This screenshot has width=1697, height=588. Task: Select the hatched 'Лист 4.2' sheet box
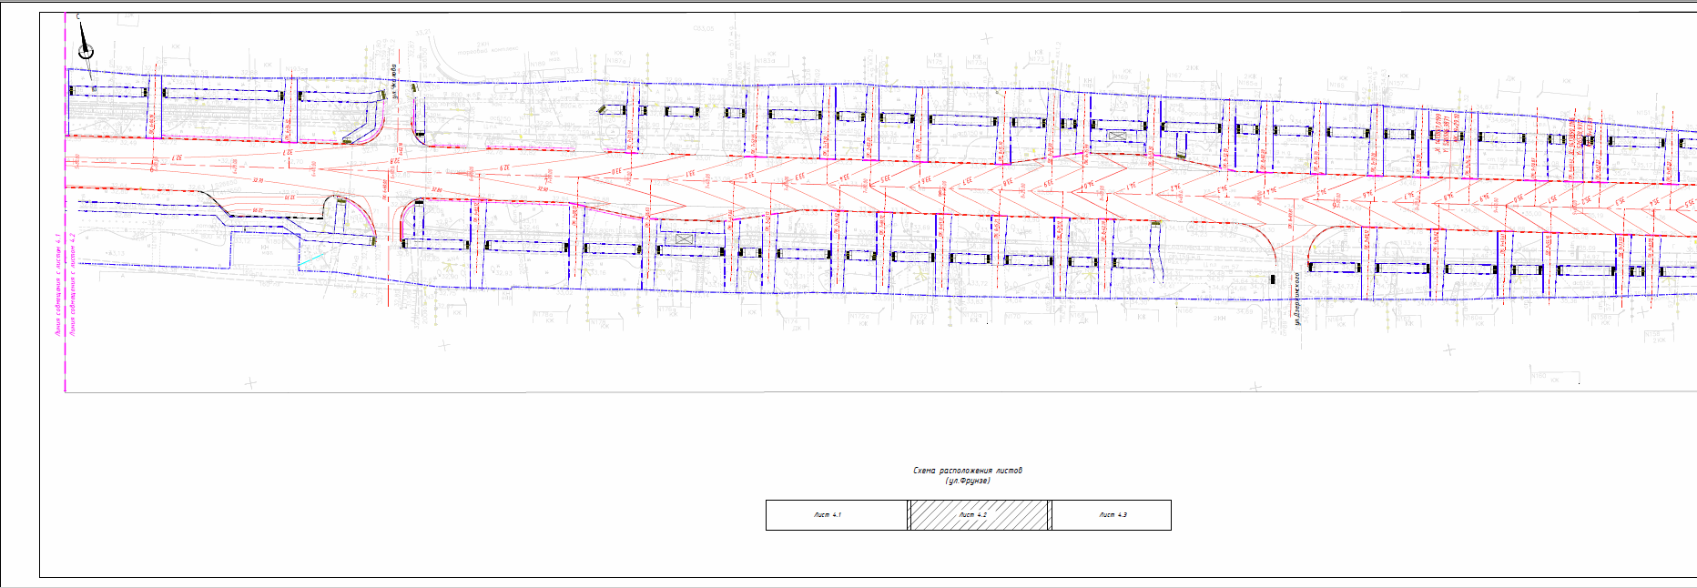point(979,515)
